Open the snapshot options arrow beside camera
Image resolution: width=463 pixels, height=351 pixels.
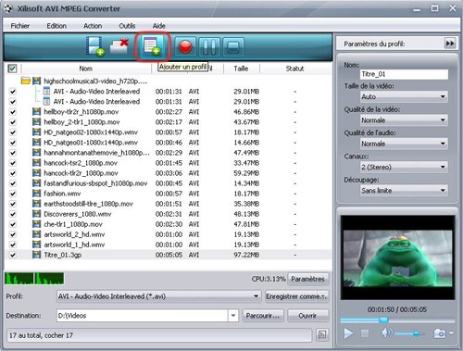451,333
